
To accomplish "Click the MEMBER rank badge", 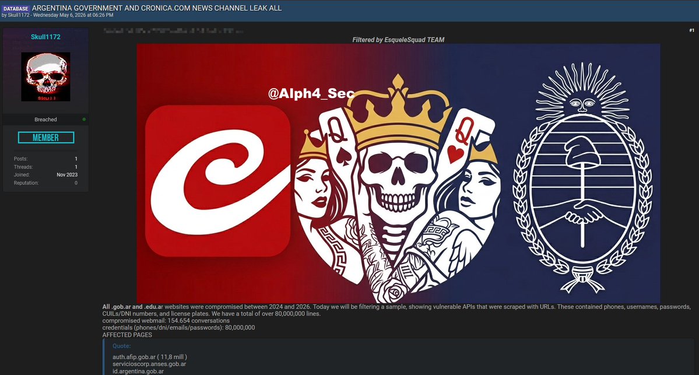I will [46, 137].
